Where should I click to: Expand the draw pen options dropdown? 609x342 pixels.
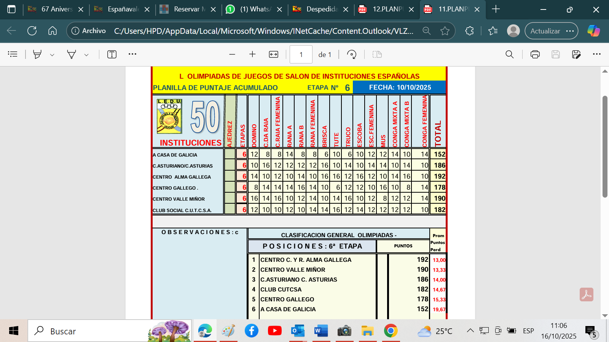(x=86, y=55)
